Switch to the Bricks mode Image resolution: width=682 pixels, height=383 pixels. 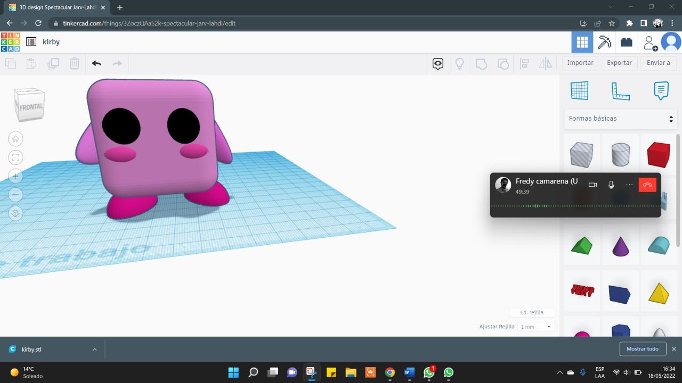coord(627,42)
